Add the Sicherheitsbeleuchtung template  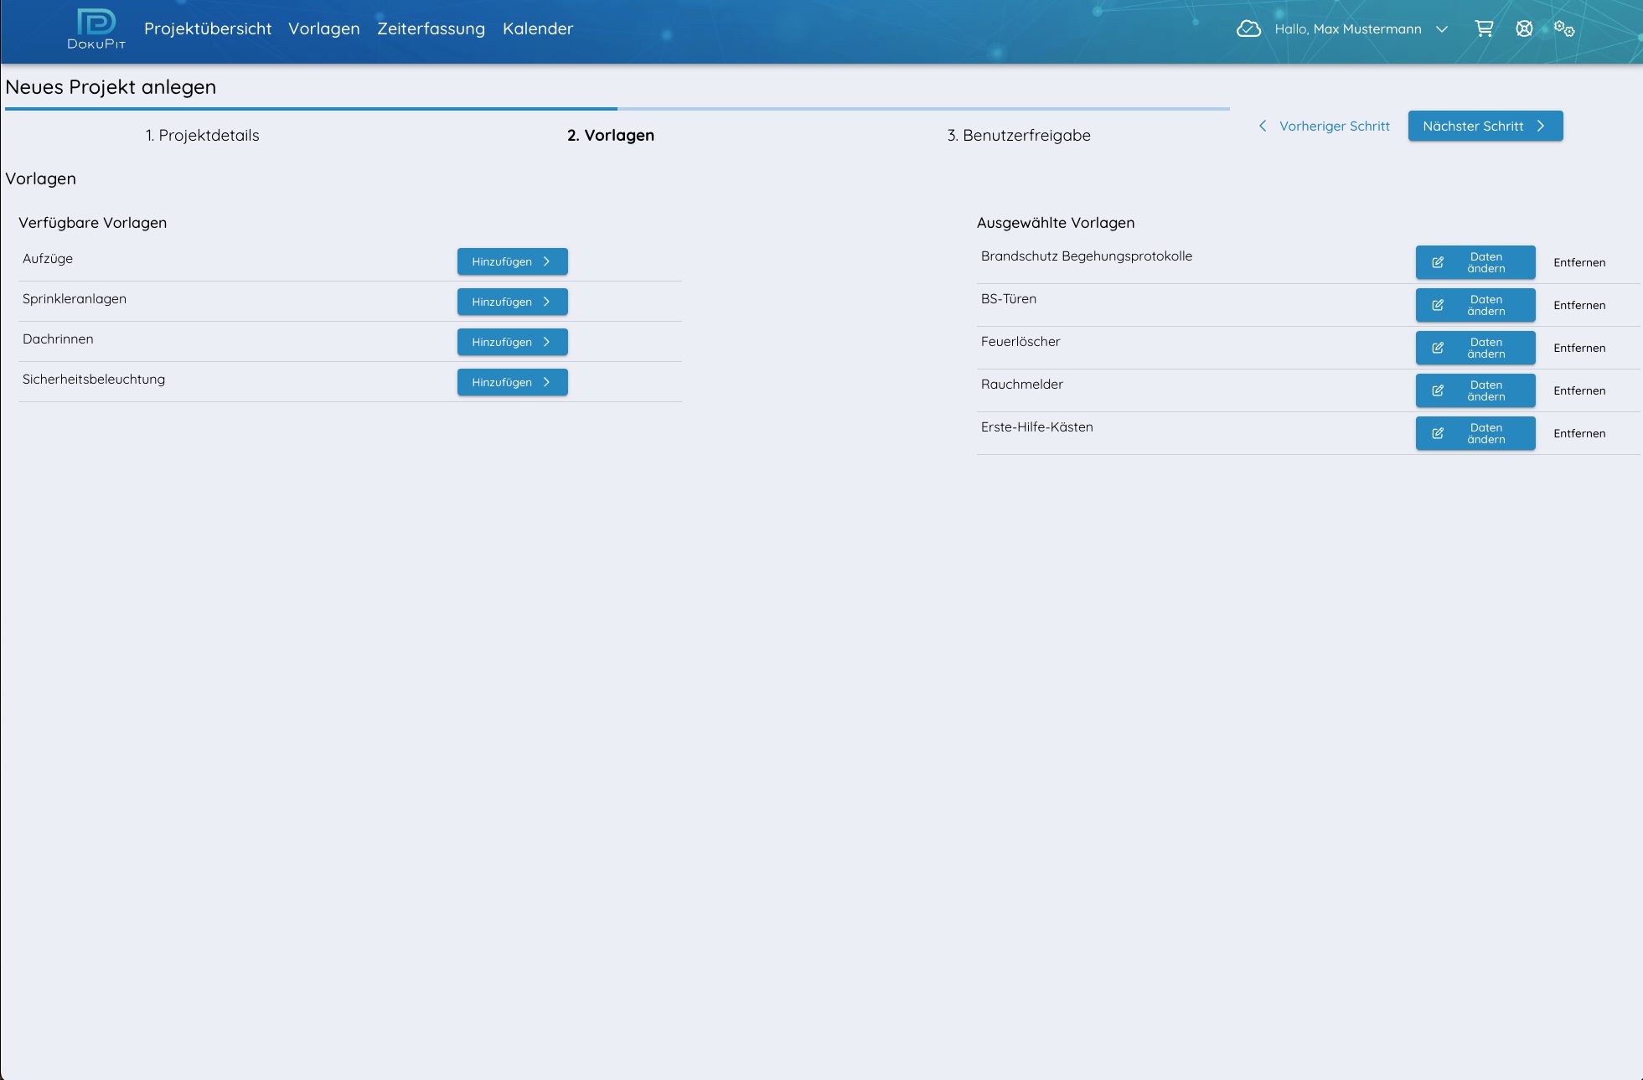coord(512,382)
